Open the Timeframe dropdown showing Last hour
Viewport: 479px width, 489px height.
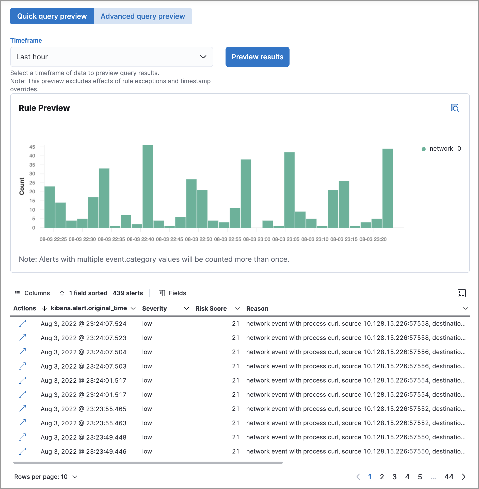pos(111,57)
